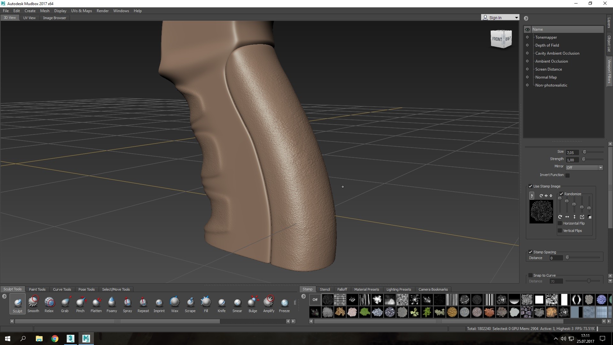This screenshot has width=613, height=345.
Task: Click the randomize rotation icon below sliders
Action: pos(560,217)
